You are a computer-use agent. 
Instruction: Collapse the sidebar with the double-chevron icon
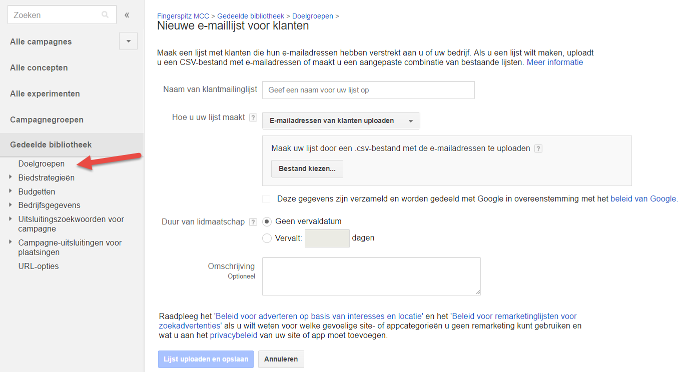tap(127, 15)
